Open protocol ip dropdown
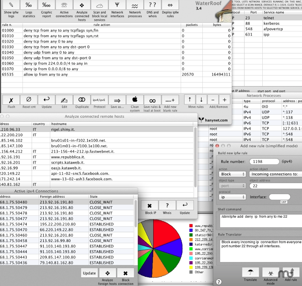302x286 pixels. point(232,197)
